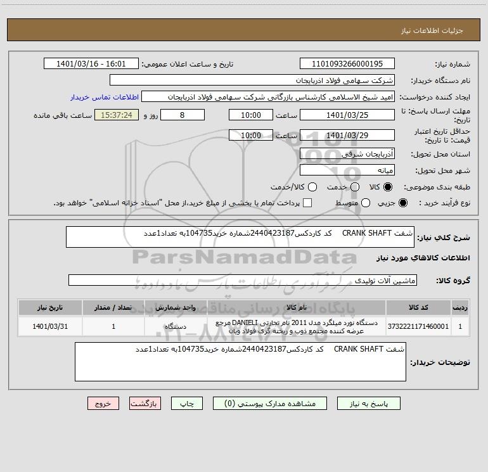Click the general need description textbox
488x472 pixels.
(240, 237)
